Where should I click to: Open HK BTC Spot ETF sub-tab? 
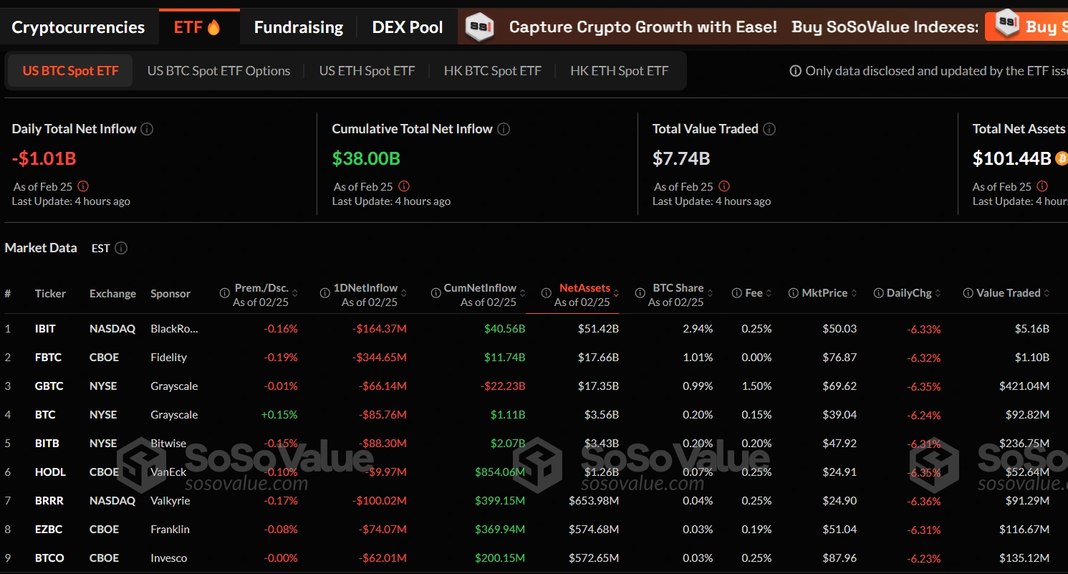click(x=493, y=71)
